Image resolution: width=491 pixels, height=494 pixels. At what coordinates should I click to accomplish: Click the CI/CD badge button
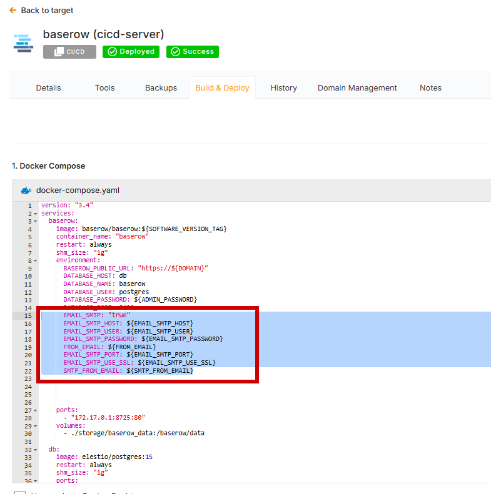coord(69,52)
